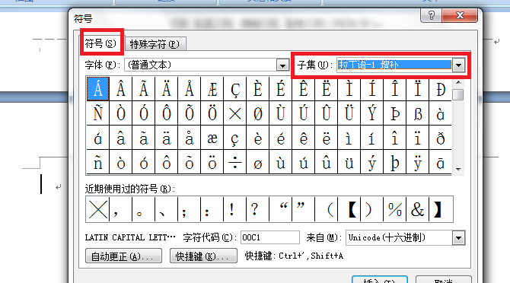Select the highlighted Á symbol cell

(98, 89)
